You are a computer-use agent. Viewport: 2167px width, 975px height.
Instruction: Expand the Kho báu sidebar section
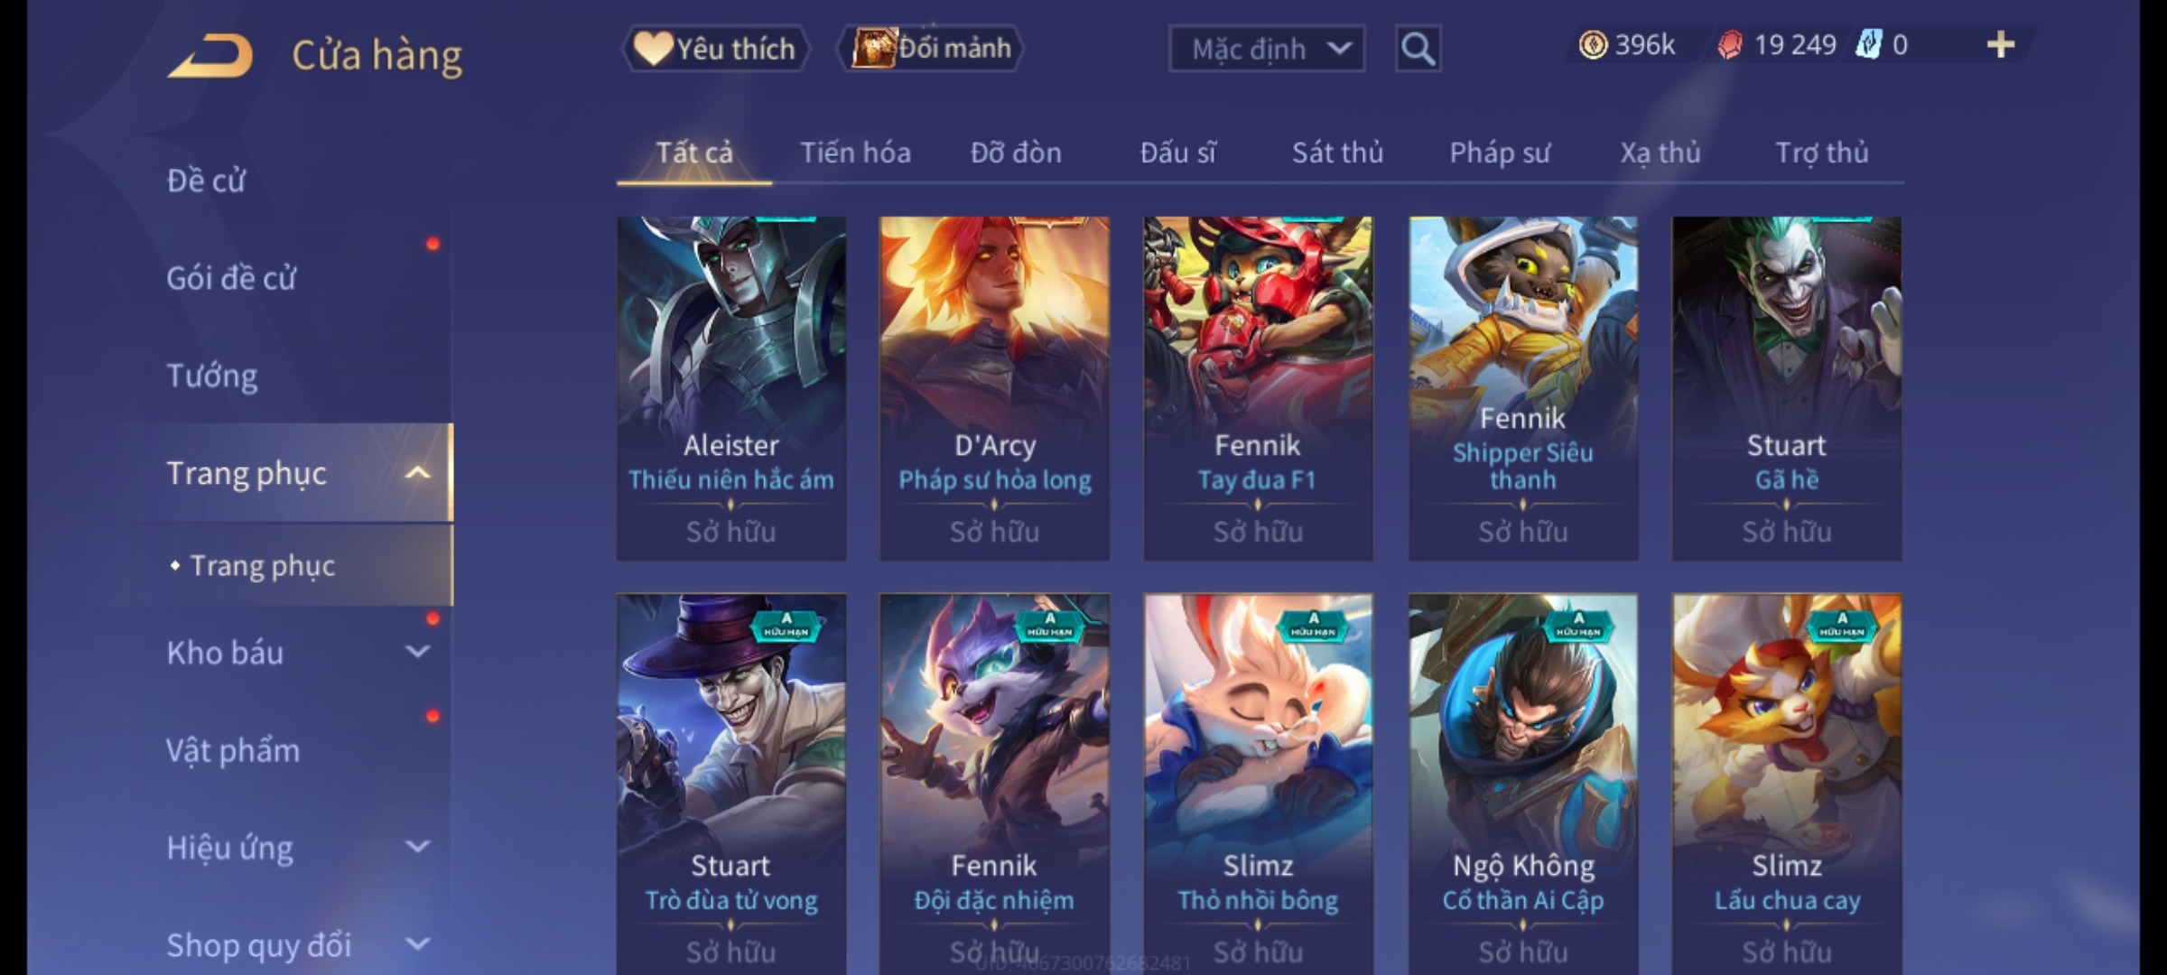[417, 652]
